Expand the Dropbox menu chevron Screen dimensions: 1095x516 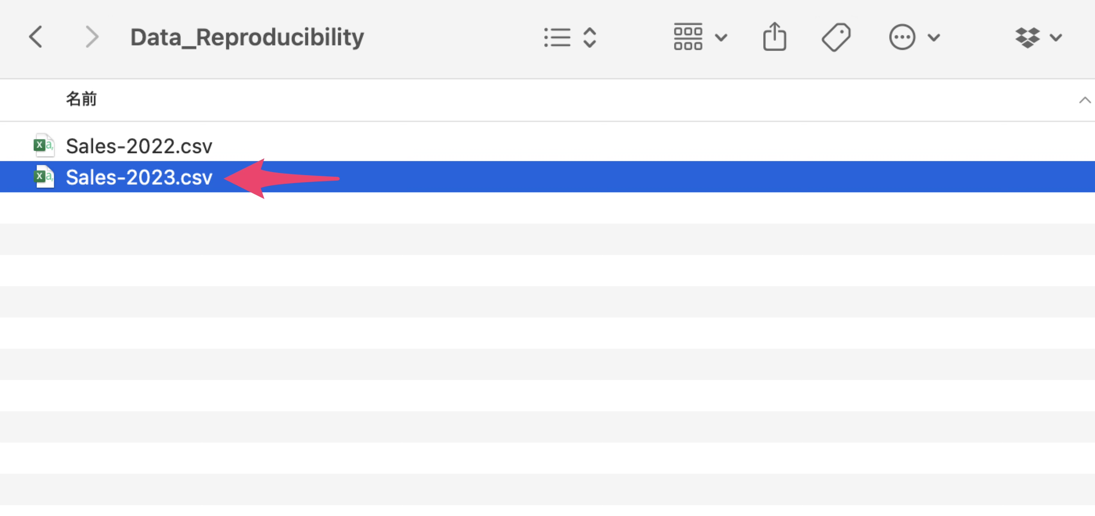(x=1056, y=38)
